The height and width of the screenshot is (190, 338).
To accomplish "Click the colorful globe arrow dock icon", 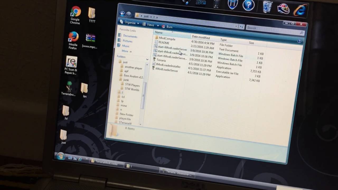I will pos(284,8).
